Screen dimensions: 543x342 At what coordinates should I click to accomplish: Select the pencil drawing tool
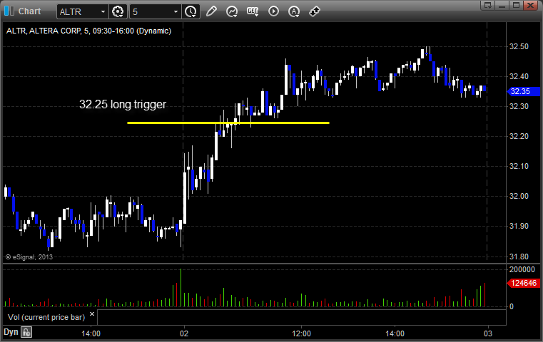pos(211,11)
